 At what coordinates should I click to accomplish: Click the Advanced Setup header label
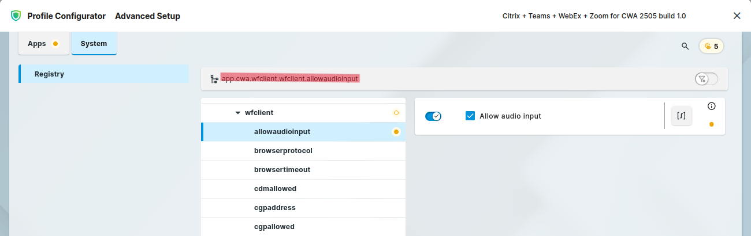tap(147, 16)
